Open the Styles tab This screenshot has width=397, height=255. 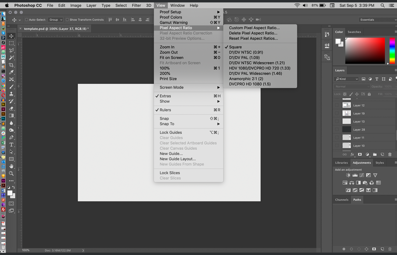coord(379,163)
